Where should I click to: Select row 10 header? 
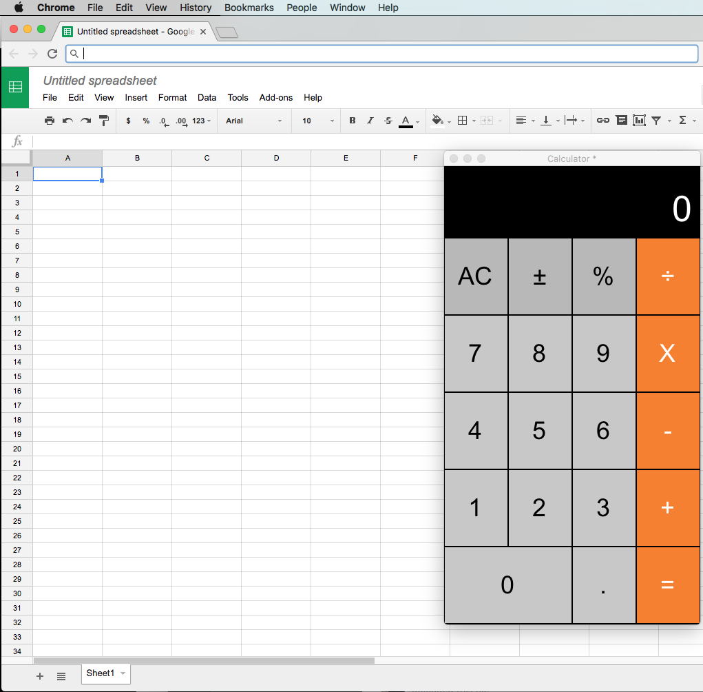pyautogui.click(x=17, y=304)
